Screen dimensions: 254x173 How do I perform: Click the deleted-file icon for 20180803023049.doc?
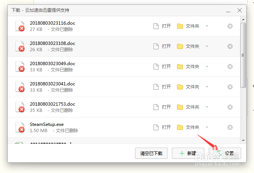[20, 67]
